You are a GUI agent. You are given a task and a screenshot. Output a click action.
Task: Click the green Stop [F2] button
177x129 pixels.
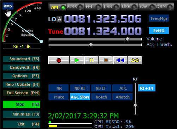[x=22, y=104]
